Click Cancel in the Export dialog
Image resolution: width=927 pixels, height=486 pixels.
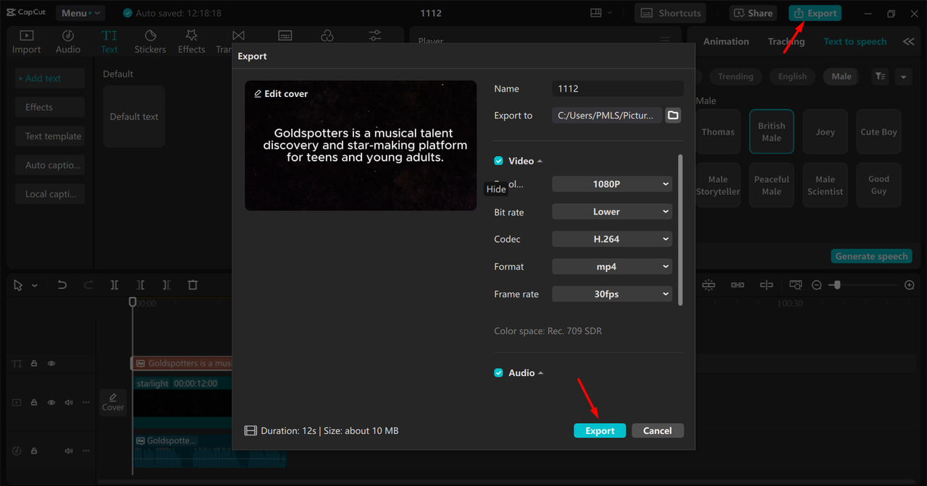point(658,430)
